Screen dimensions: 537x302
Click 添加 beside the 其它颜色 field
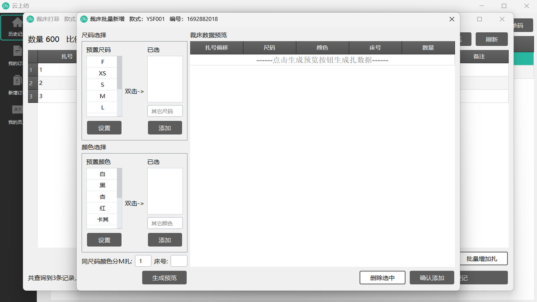[x=165, y=240]
